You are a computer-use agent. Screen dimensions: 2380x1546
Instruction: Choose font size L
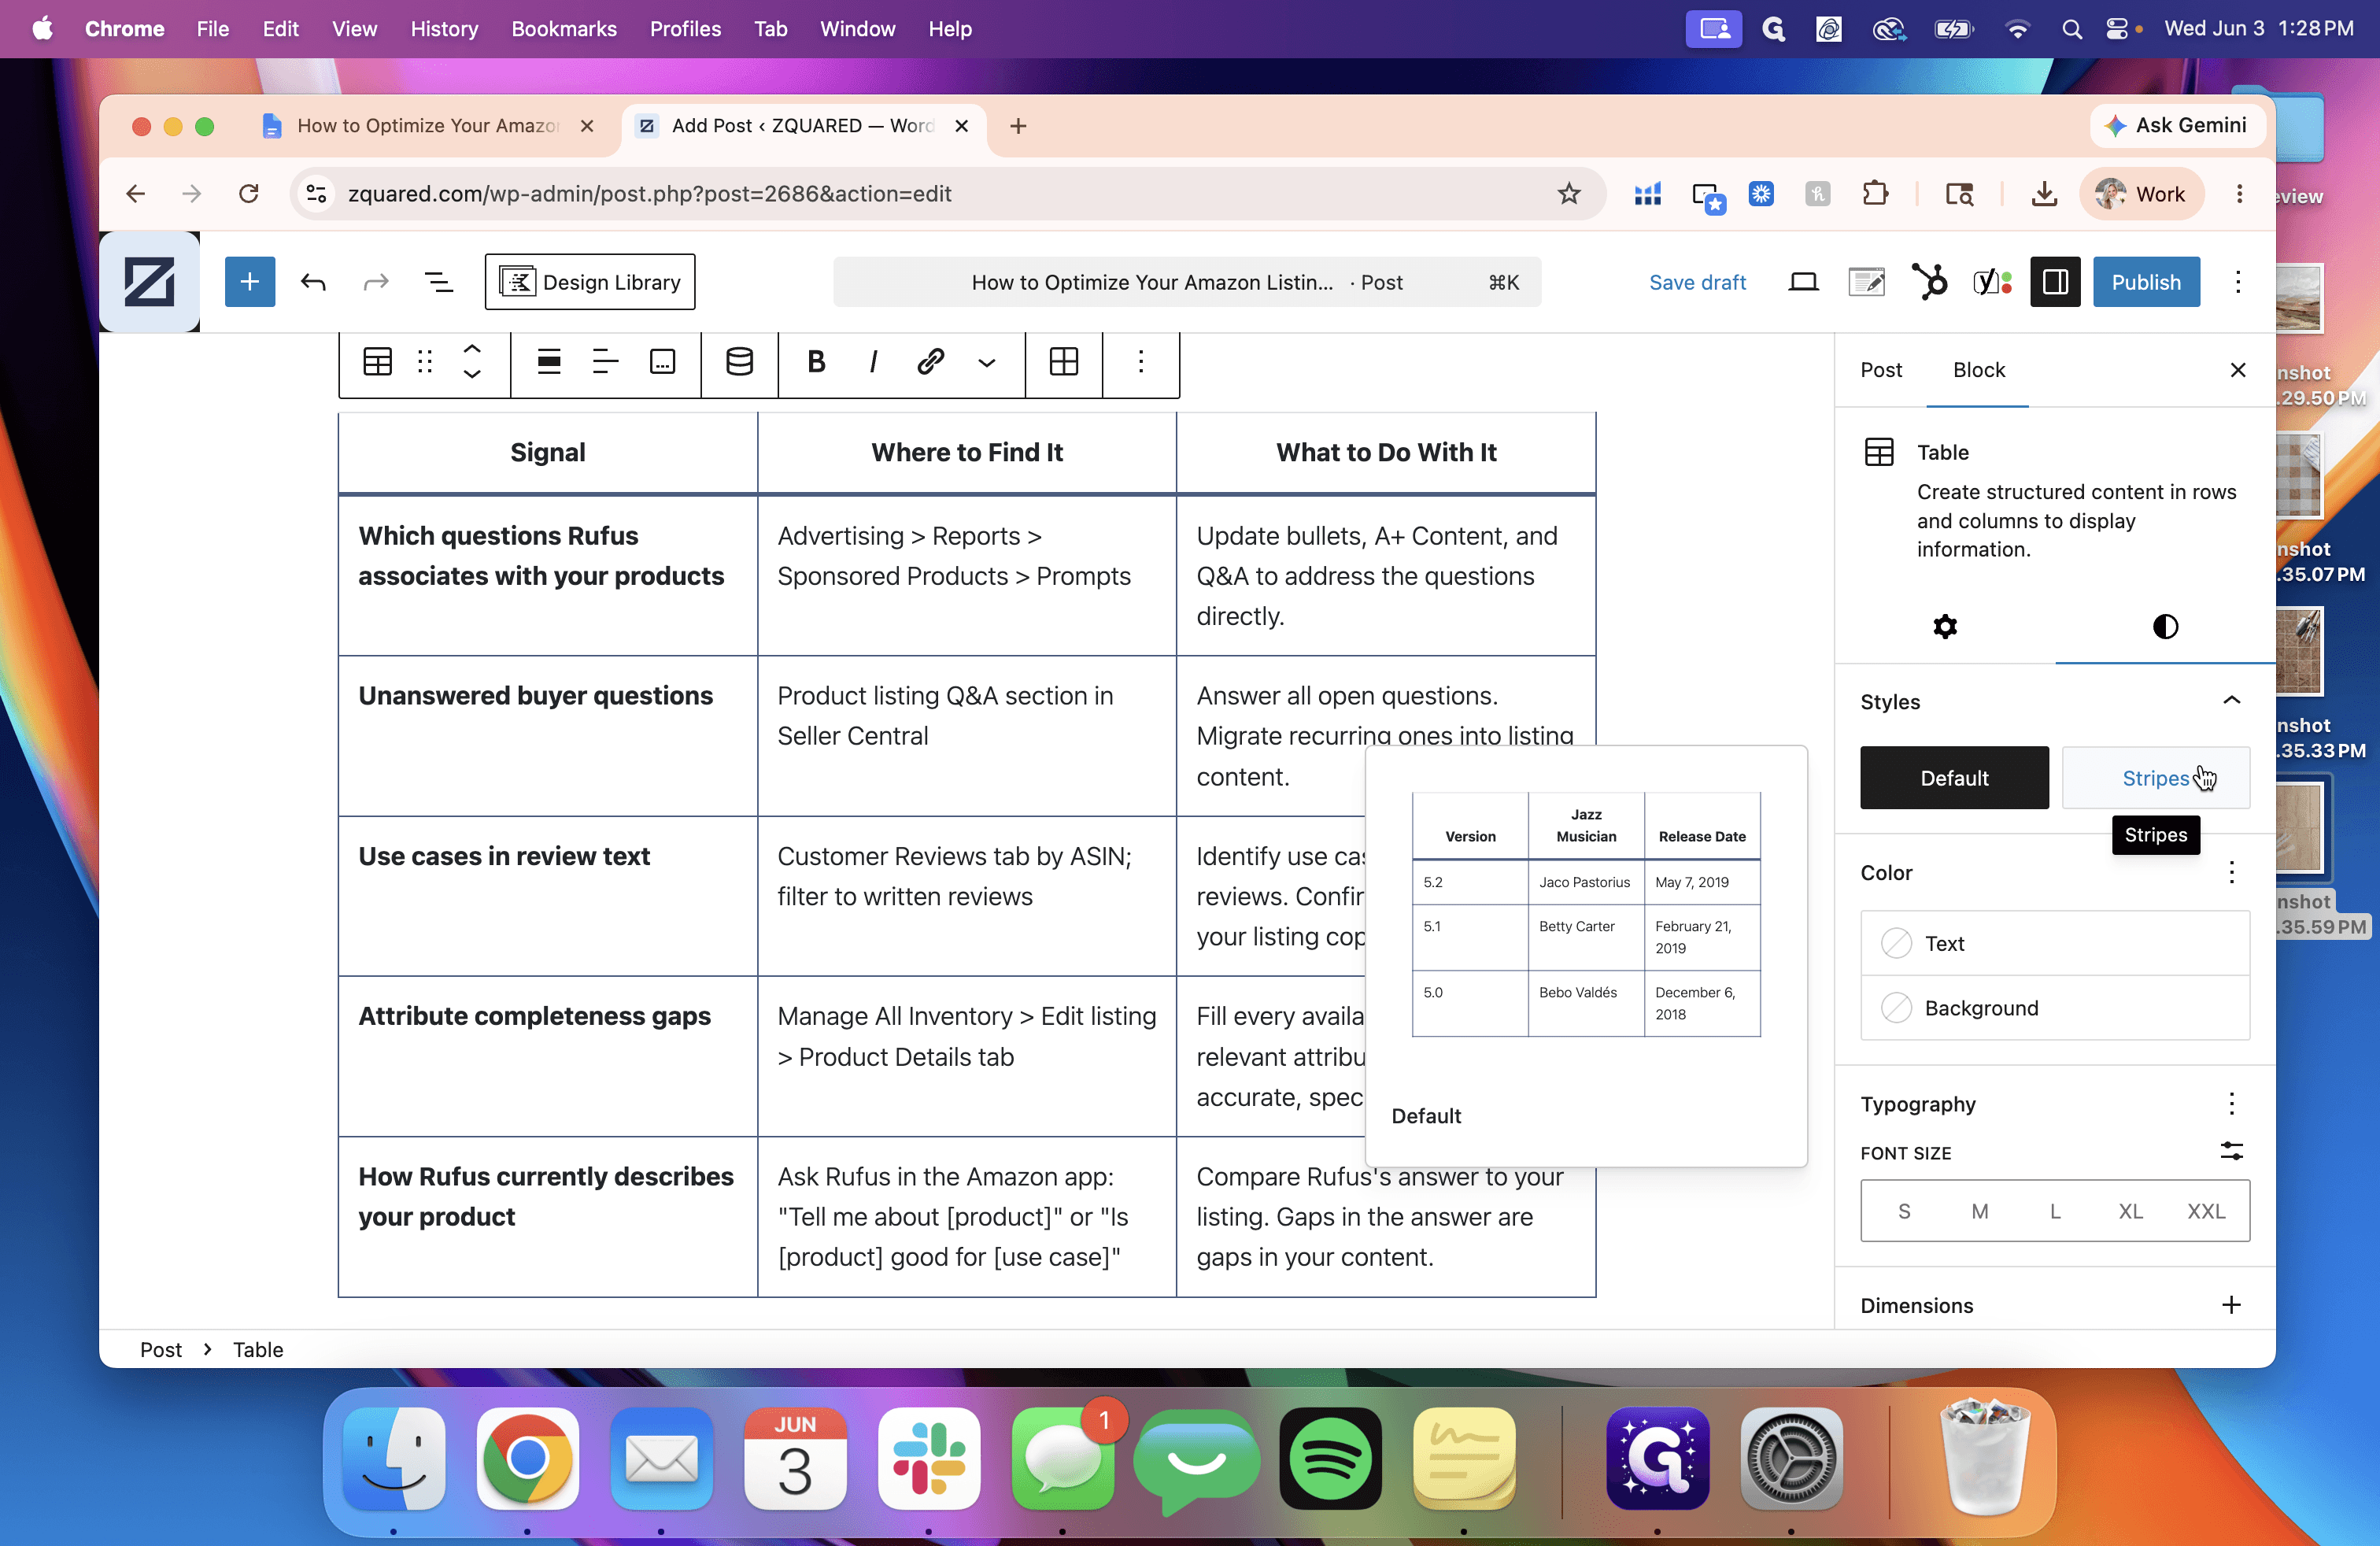2055,1211
